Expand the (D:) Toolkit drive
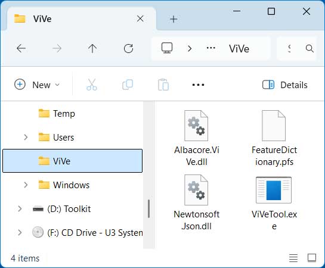This screenshot has height=268, width=325. (x=20, y=208)
